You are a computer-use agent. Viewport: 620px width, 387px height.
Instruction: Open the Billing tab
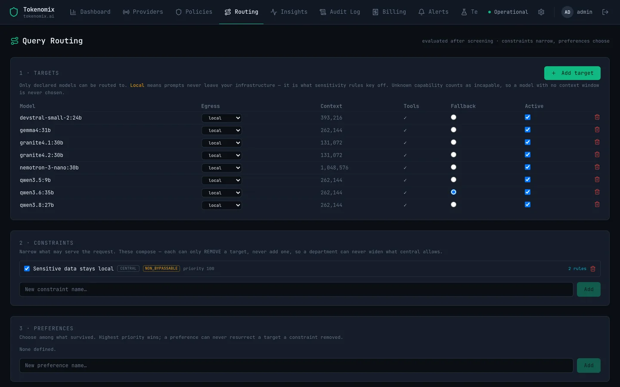pyautogui.click(x=389, y=12)
